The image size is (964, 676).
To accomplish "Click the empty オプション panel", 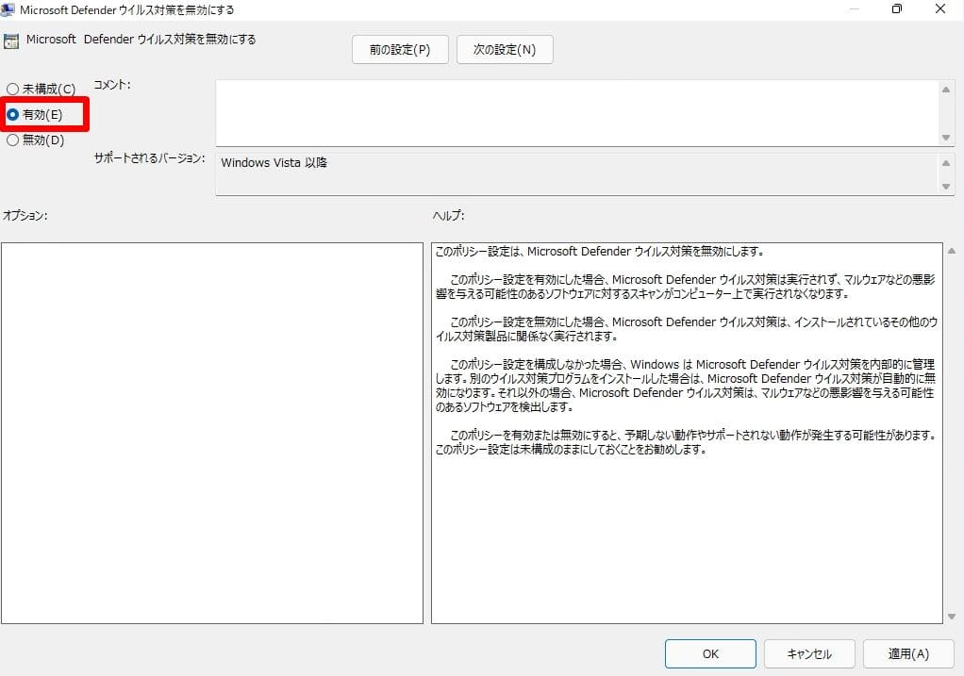I will (x=212, y=434).
